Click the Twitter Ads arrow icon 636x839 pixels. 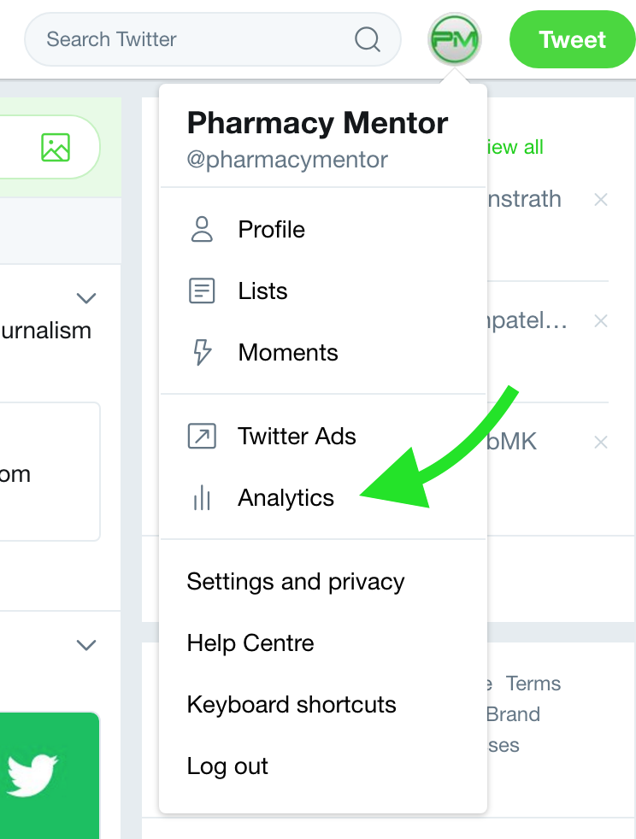pyautogui.click(x=202, y=436)
